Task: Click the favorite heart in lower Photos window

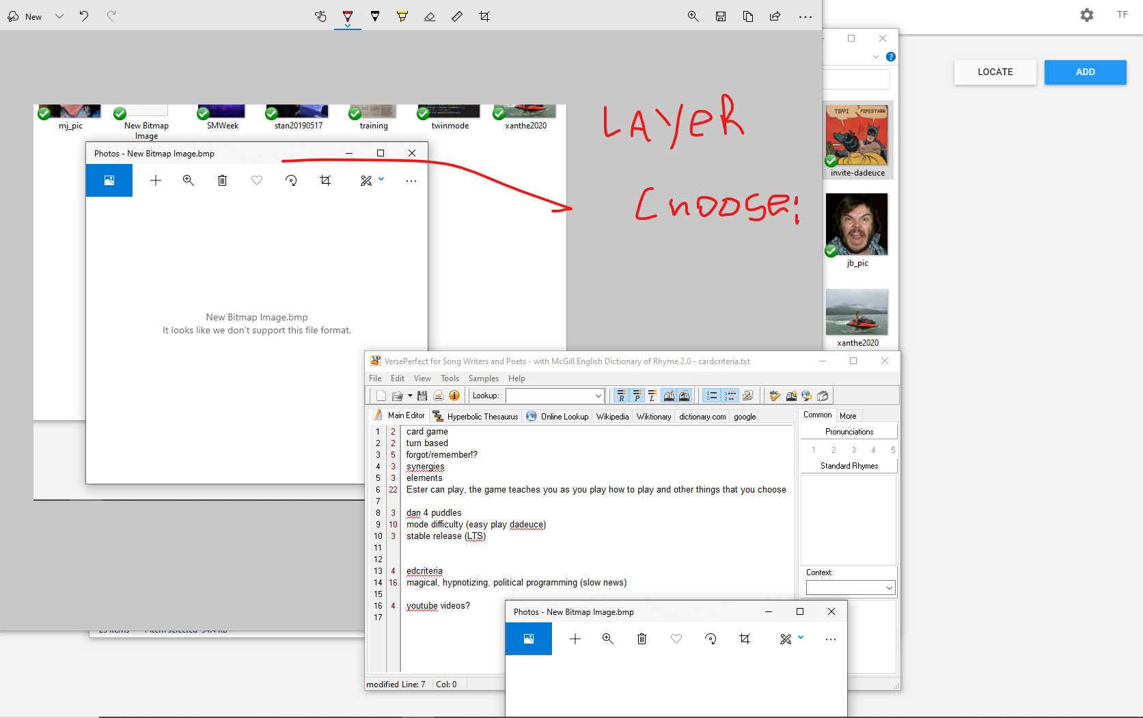Action: tap(676, 639)
